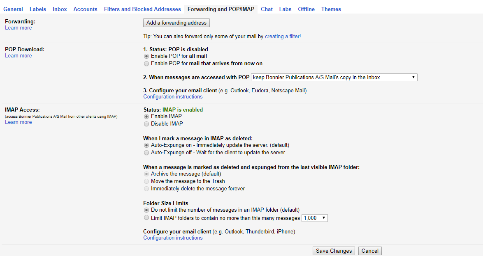Image resolution: width=483 pixels, height=256 pixels.
Task: Switch to the Themes tab
Action: click(331, 9)
